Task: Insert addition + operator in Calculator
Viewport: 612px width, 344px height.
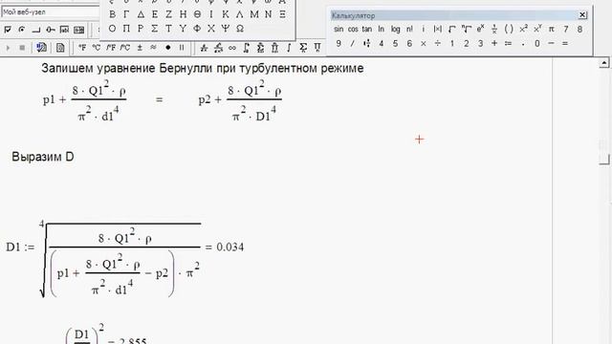Action: [x=494, y=43]
